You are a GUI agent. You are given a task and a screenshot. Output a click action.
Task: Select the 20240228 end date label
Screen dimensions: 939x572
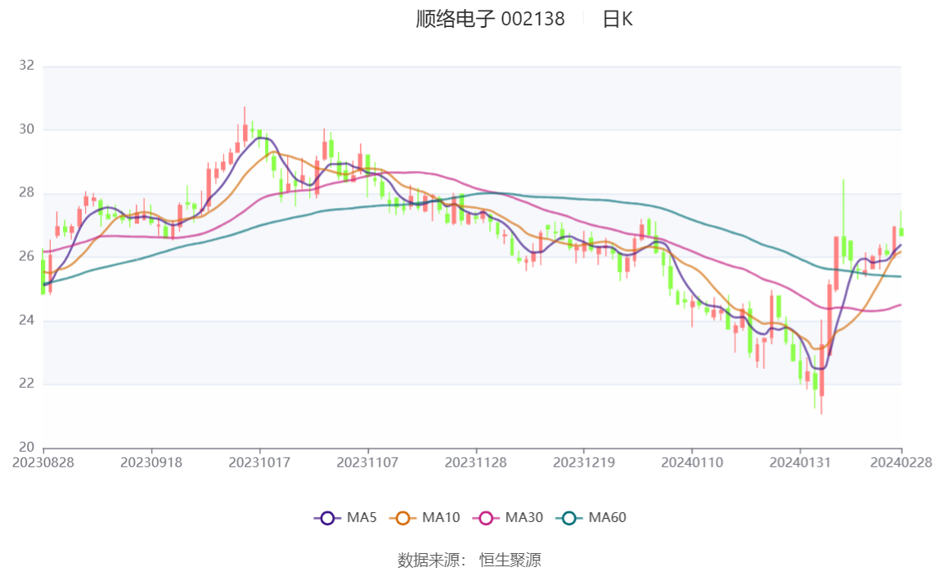pos(902,462)
